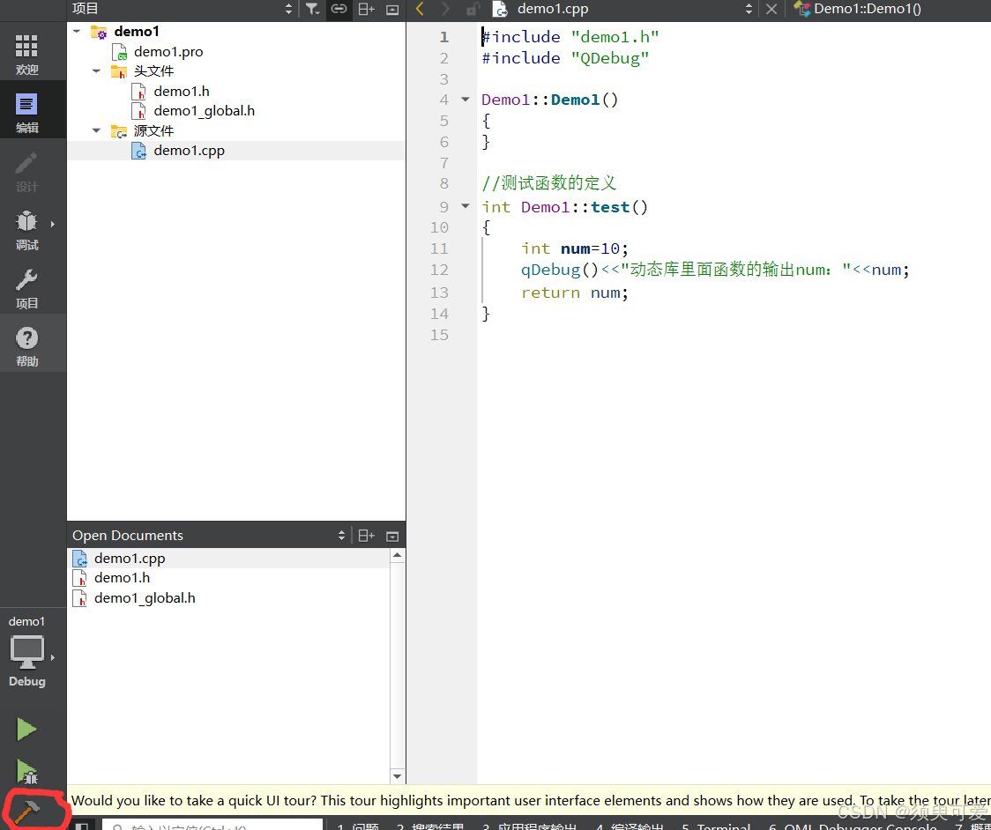Close the demo1.cpp document
Image resolution: width=991 pixels, height=830 pixels.
point(771,9)
